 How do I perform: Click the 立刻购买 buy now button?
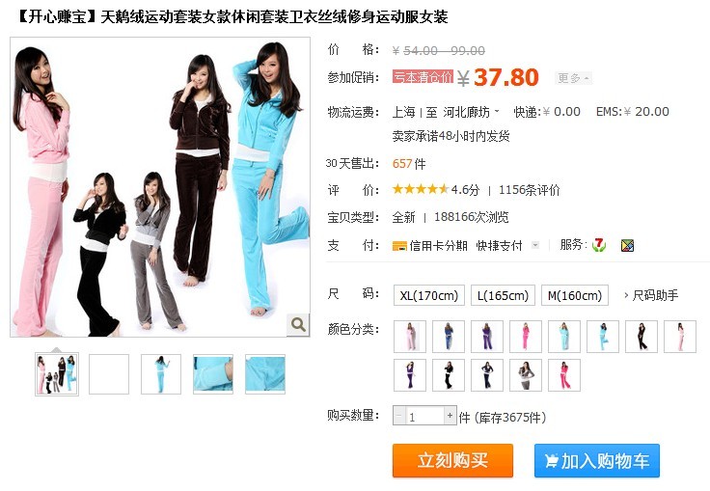pos(452,461)
